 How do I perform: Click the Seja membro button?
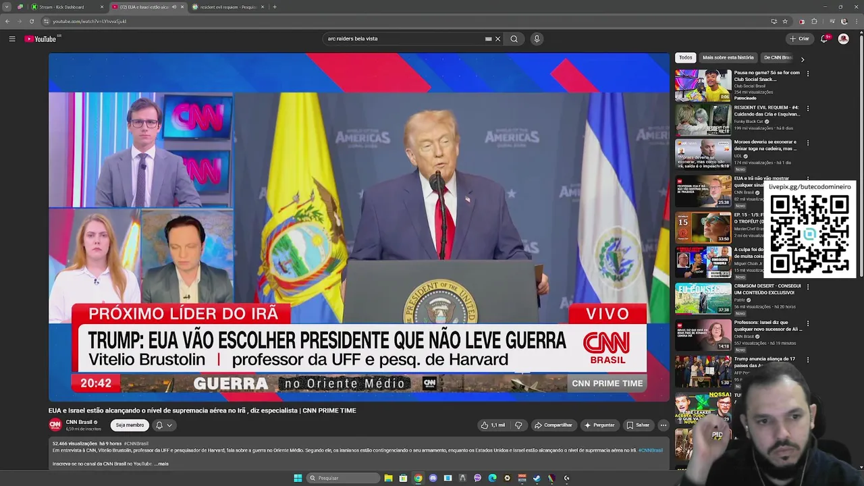click(x=130, y=425)
